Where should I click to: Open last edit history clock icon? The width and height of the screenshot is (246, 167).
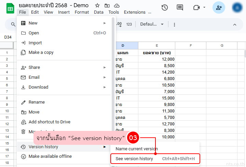pyautogui.click(x=165, y=7)
